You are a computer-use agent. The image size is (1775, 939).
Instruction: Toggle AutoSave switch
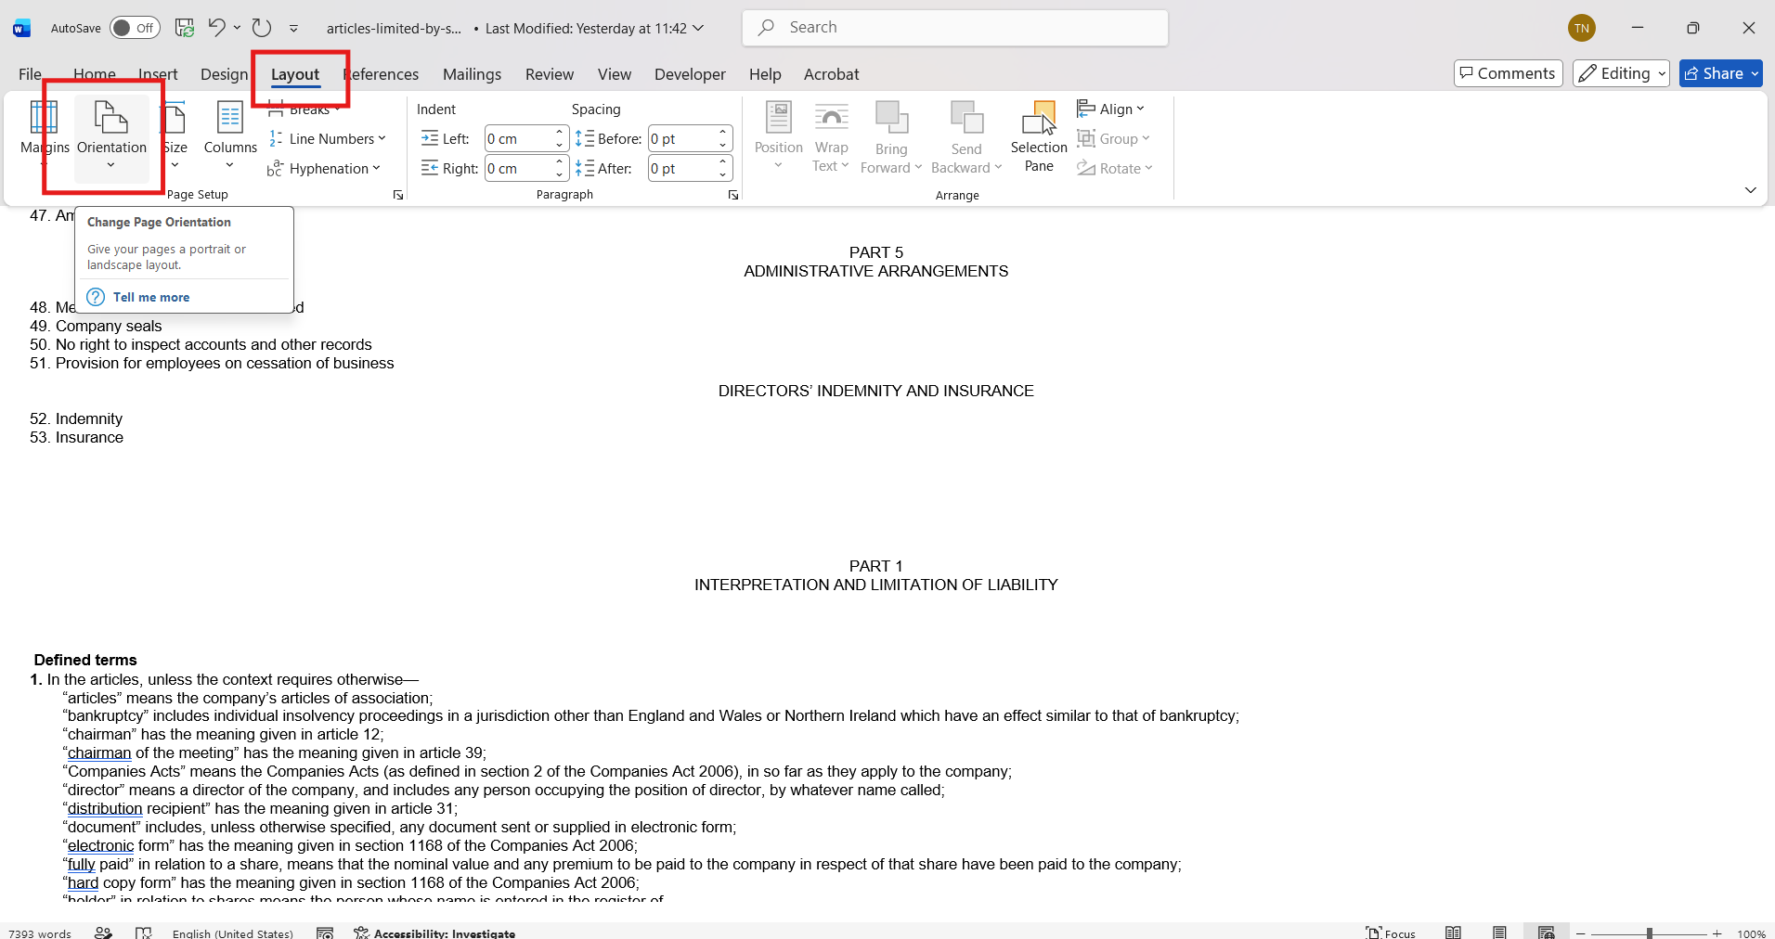(x=135, y=28)
